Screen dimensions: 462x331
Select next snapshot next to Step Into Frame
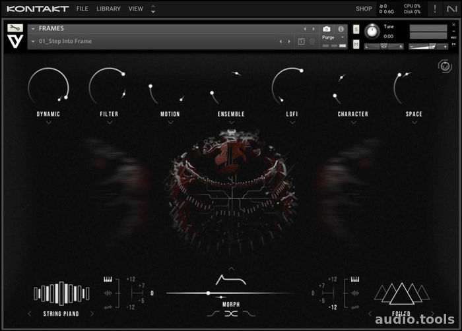[289, 42]
